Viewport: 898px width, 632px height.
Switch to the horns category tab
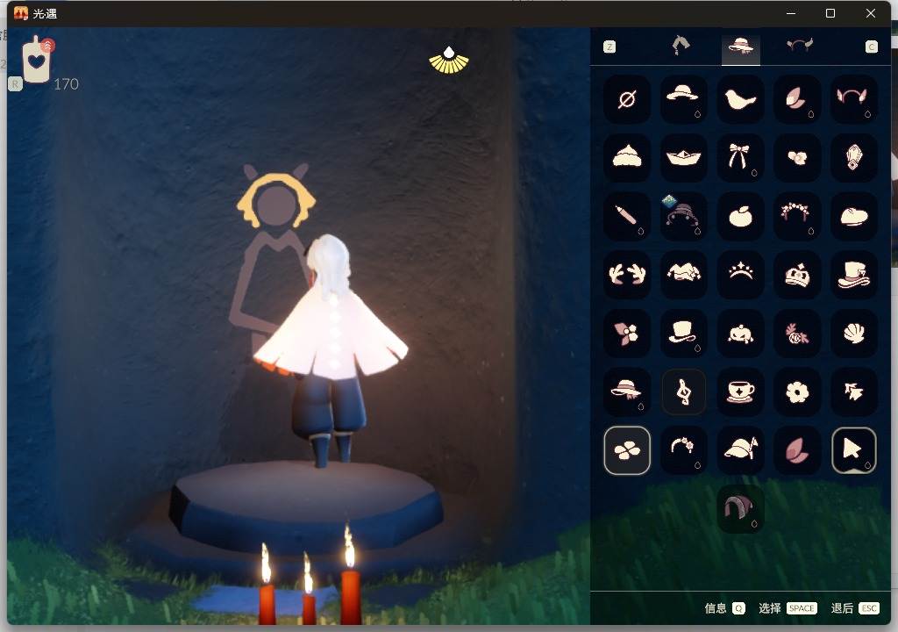pos(800,46)
